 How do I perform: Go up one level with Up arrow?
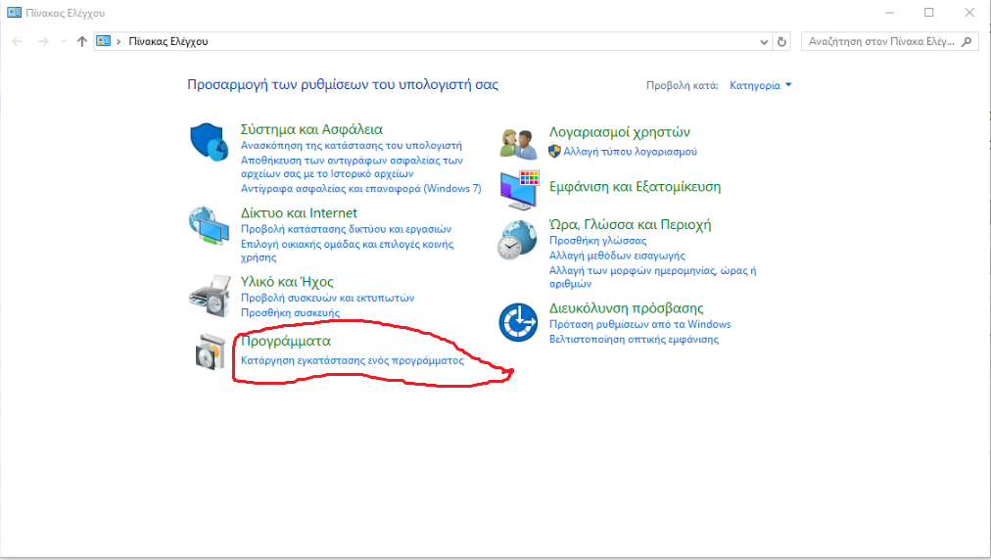point(81,42)
